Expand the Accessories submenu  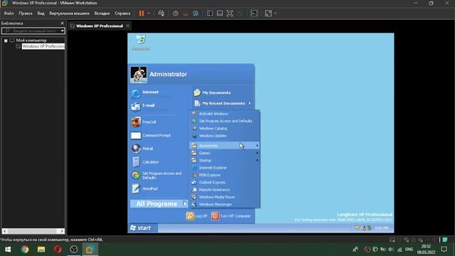(225, 146)
